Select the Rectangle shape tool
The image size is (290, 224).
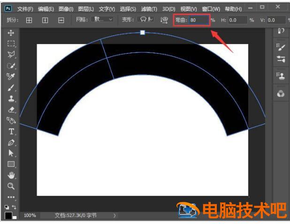point(11,164)
